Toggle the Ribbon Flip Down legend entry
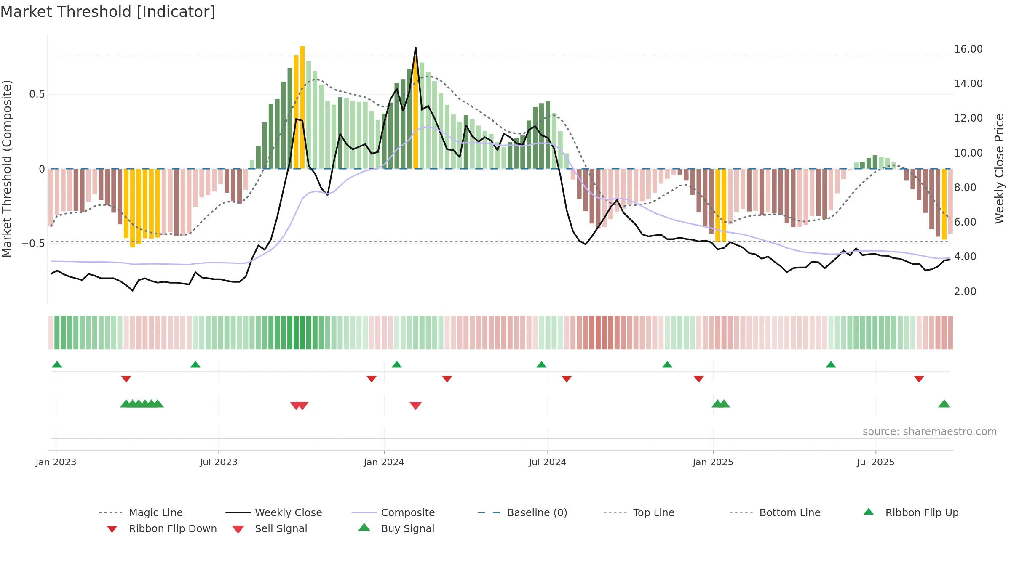1011x568 pixels. [161, 528]
